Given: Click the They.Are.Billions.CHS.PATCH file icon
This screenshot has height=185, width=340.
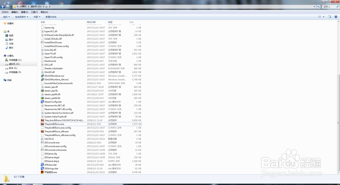Looking at the screenshot, I should point(42,120).
